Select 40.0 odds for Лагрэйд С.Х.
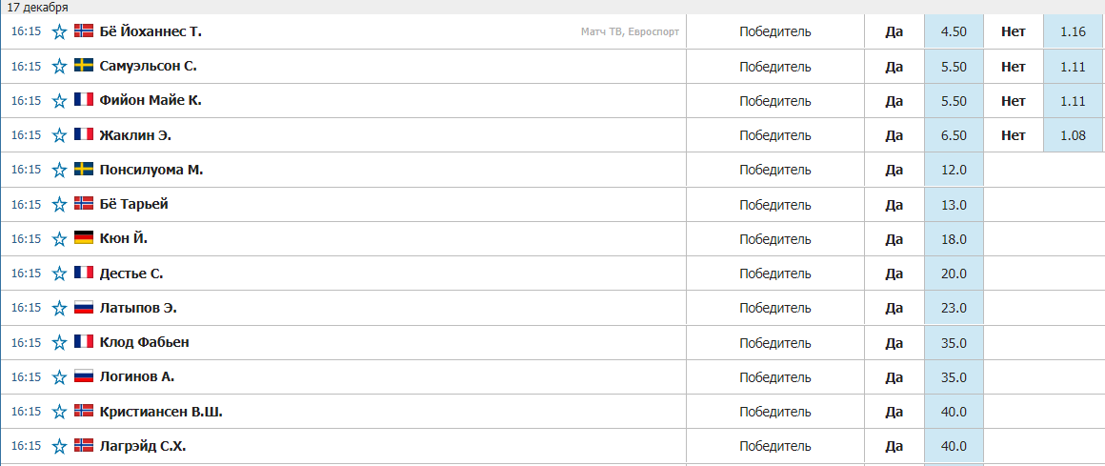The width and height of the screenshot is (1105, 466). (954, 446)
